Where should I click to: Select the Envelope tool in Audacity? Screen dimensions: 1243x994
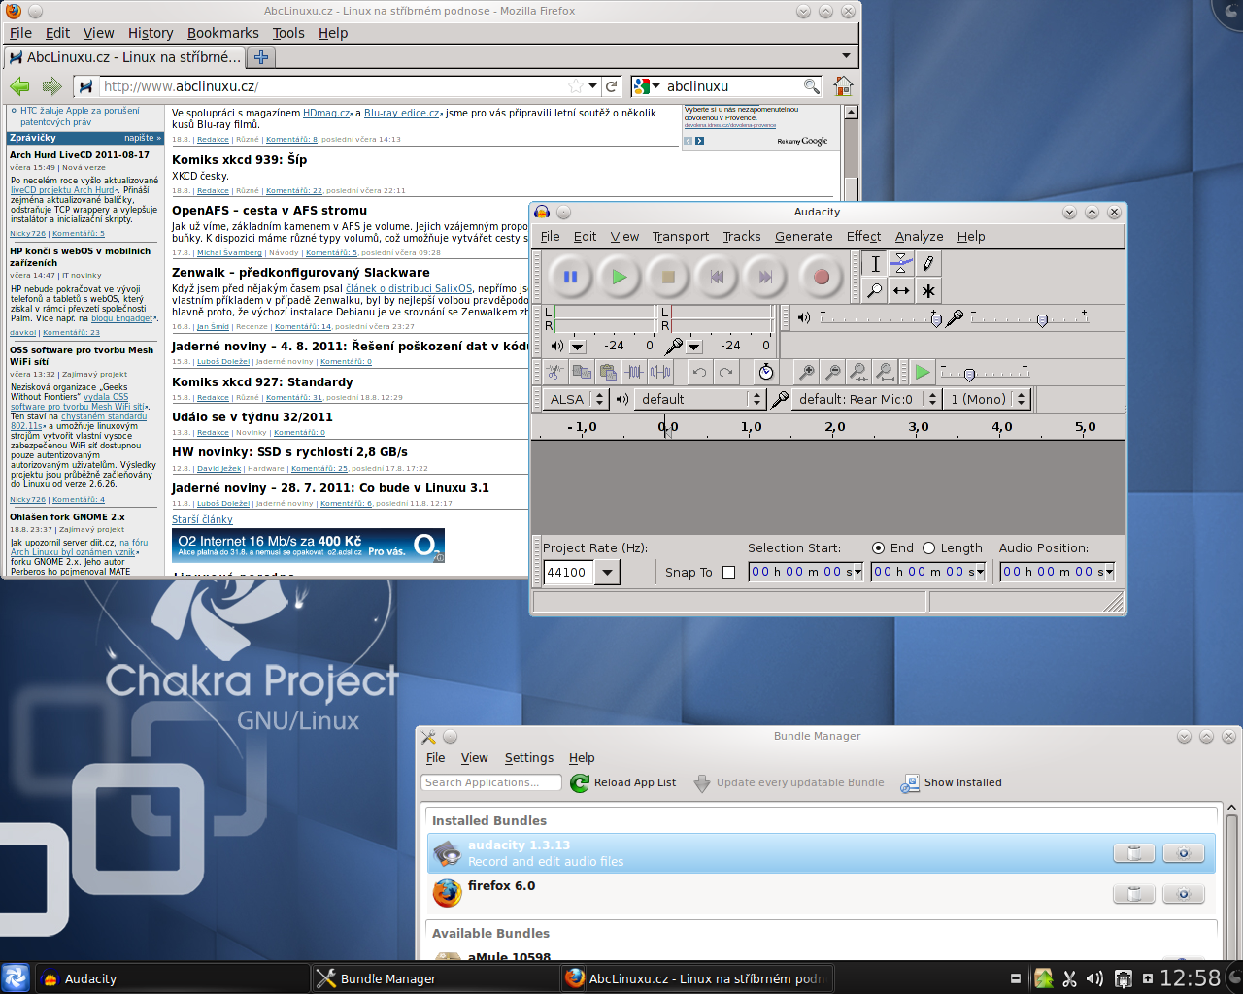[901, 263]
